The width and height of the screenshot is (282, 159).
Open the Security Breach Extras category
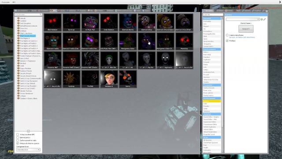click(x=28, y=76)
